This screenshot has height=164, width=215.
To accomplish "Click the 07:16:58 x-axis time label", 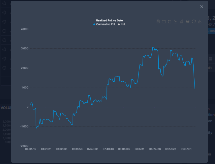I will 77,149.
